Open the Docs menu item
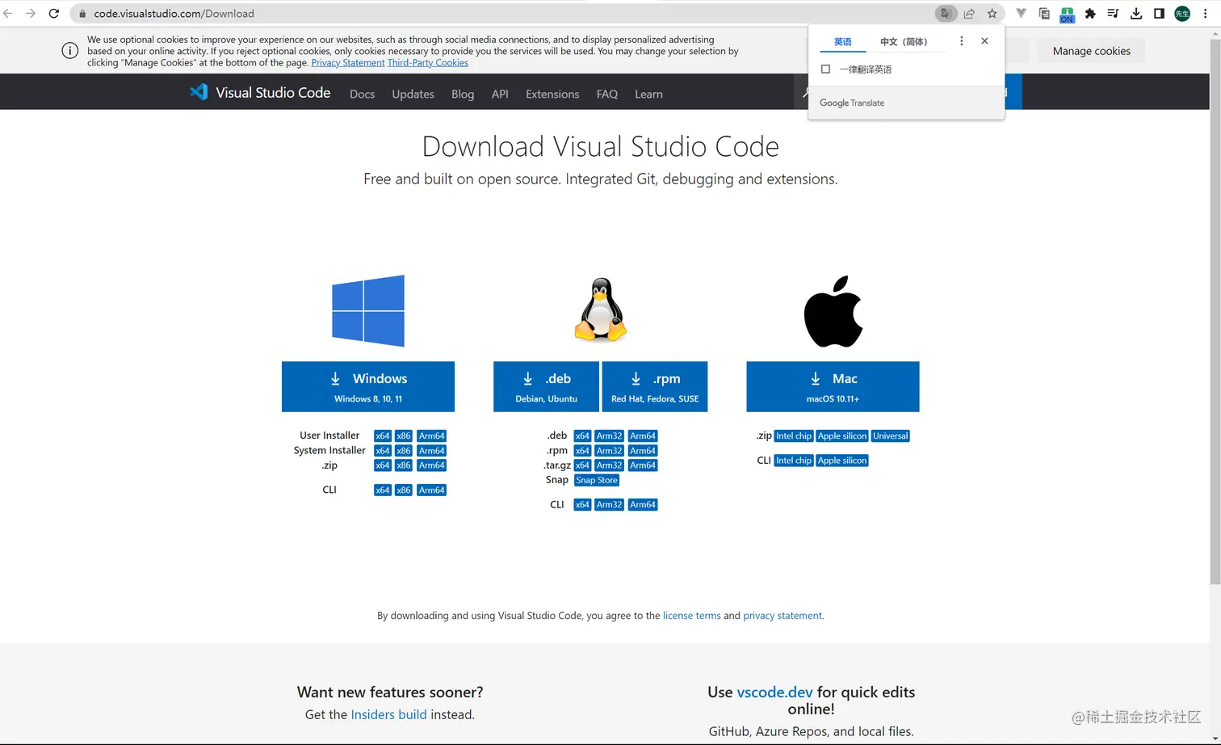 click(x=362, y=94)
